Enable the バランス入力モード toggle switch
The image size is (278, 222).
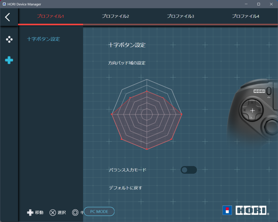pos(189,170)
